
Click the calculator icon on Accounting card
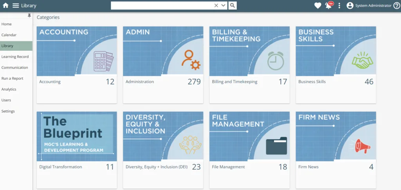point(103,61)
